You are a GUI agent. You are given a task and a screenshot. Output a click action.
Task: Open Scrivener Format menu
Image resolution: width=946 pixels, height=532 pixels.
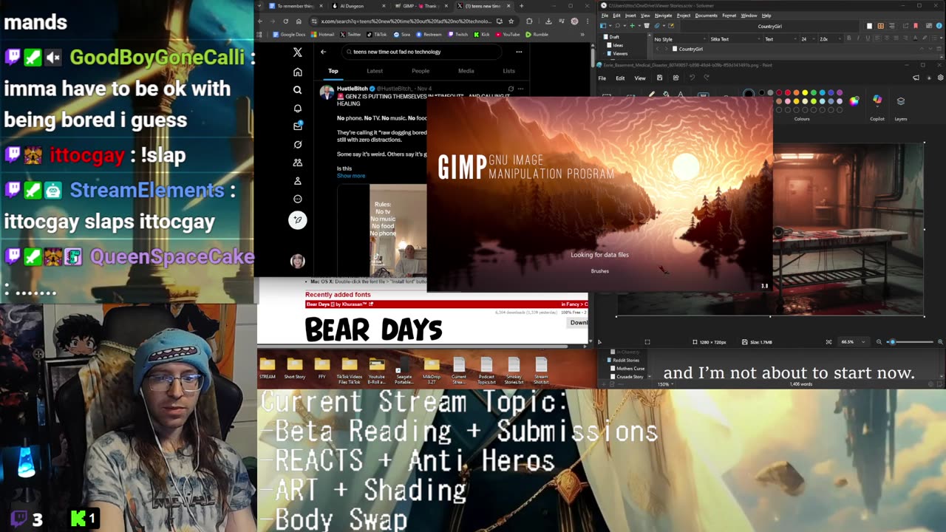click(x=729, y=16)
